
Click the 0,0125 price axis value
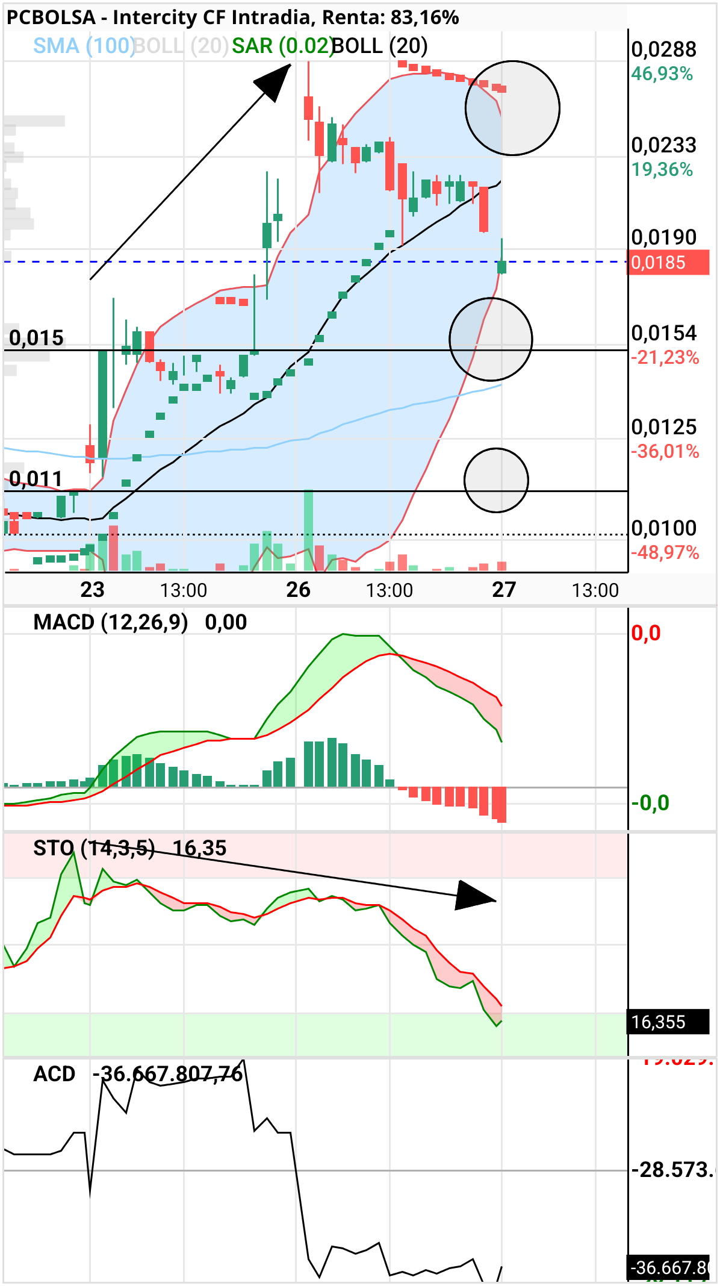(663, 428)
